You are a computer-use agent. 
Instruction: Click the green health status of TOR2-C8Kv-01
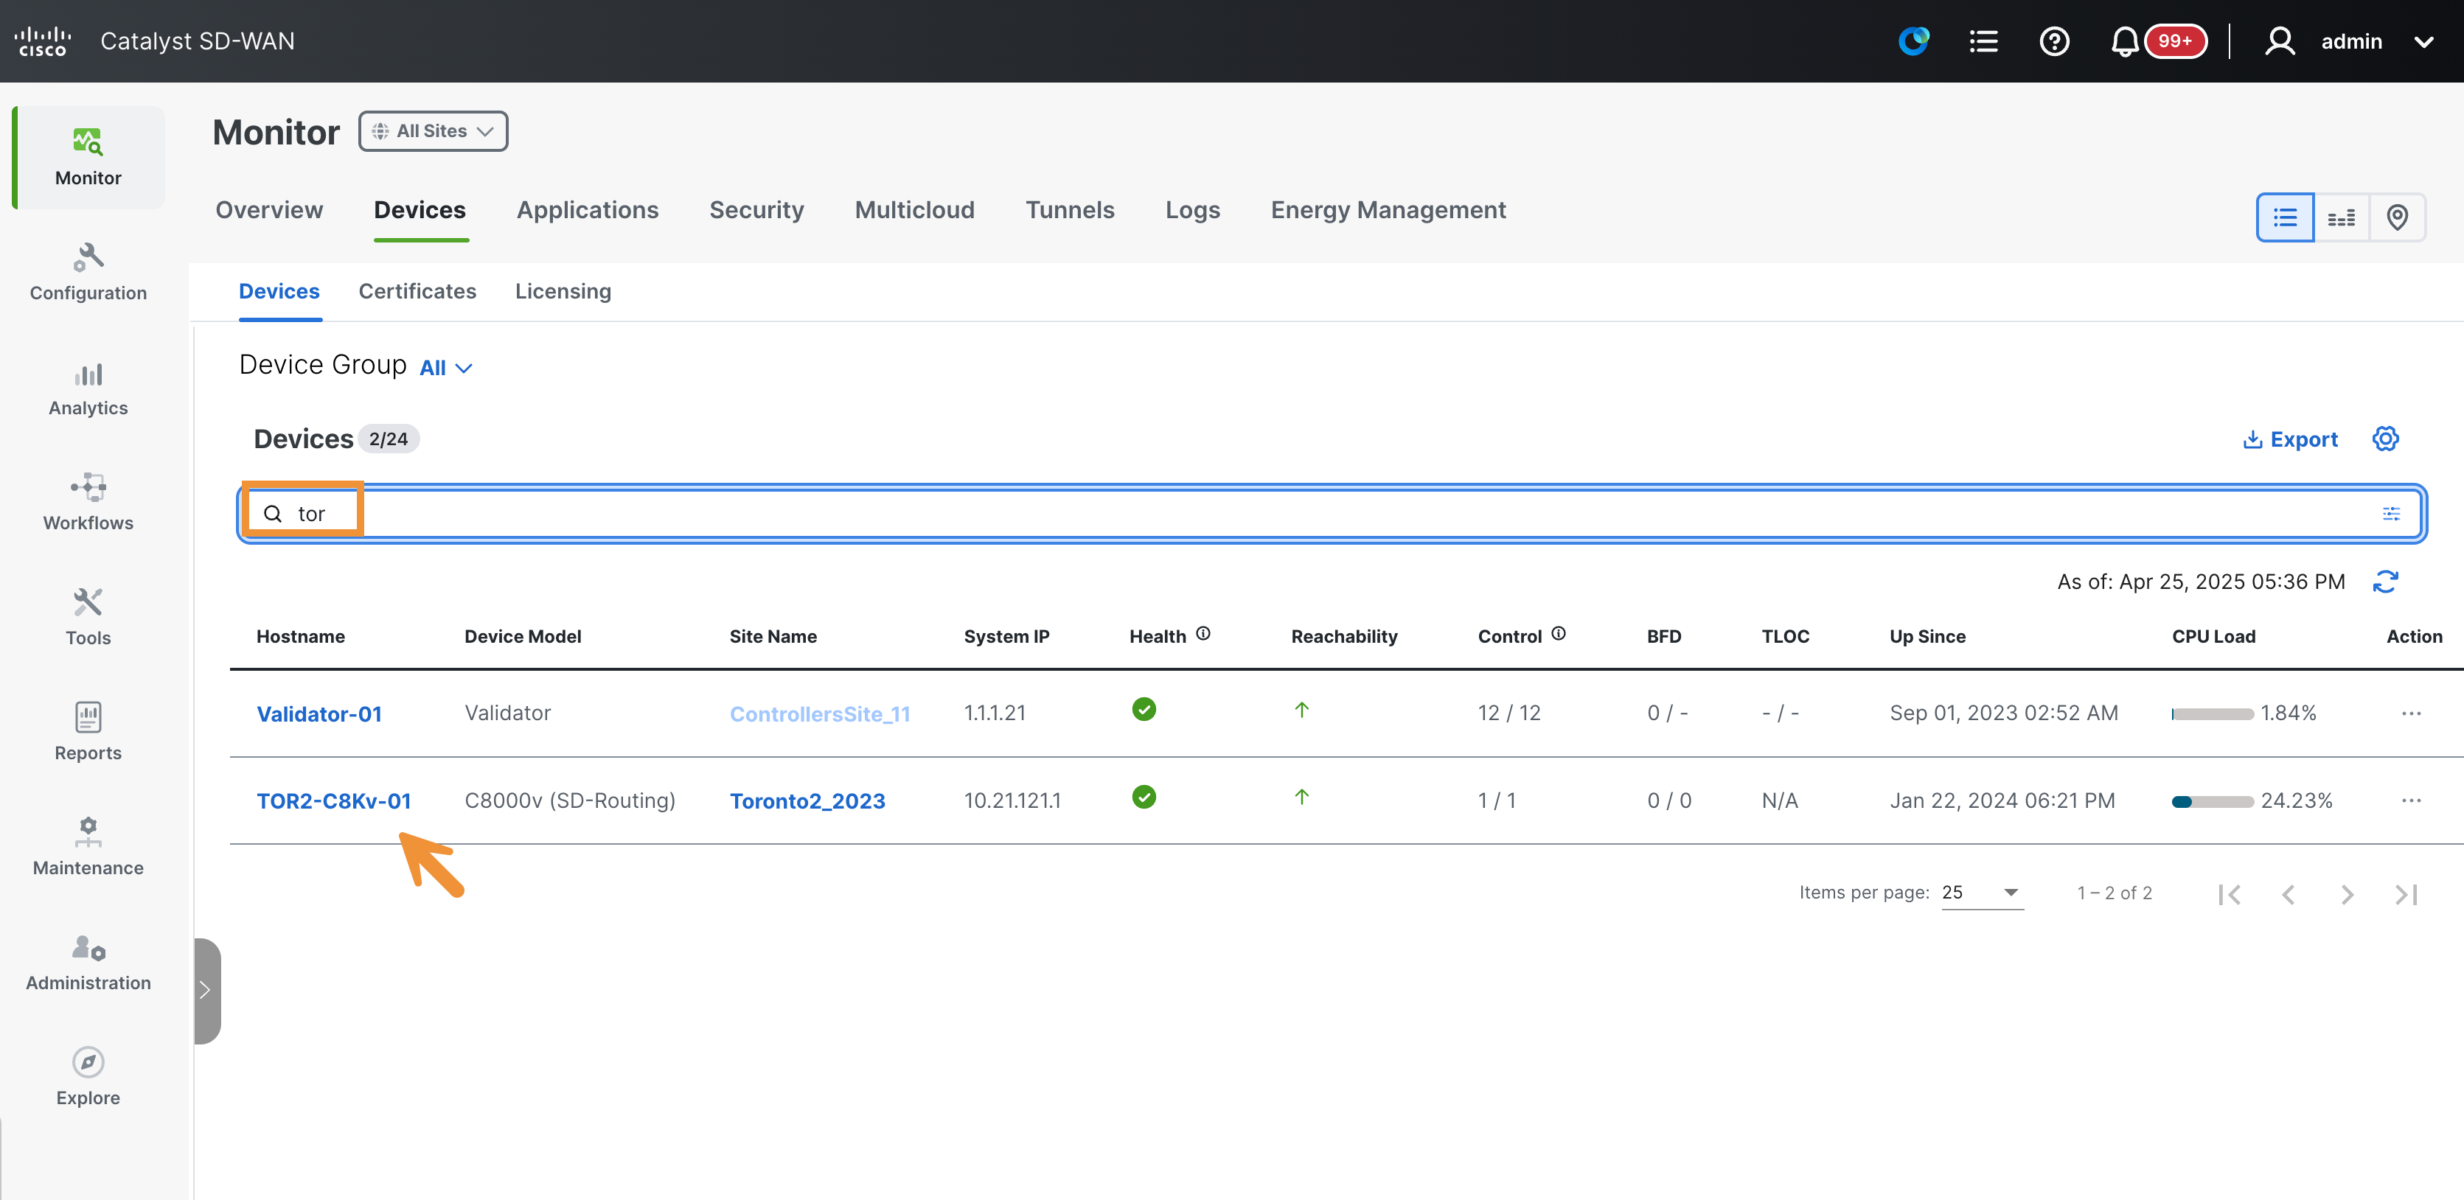(x=1144, y=797)
